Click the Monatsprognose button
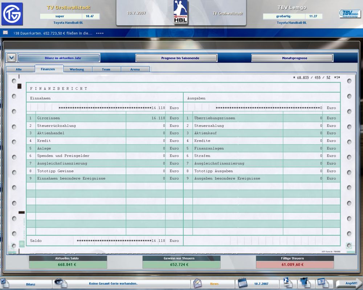The width and height of the screenshot is (363, 290). 292,58
